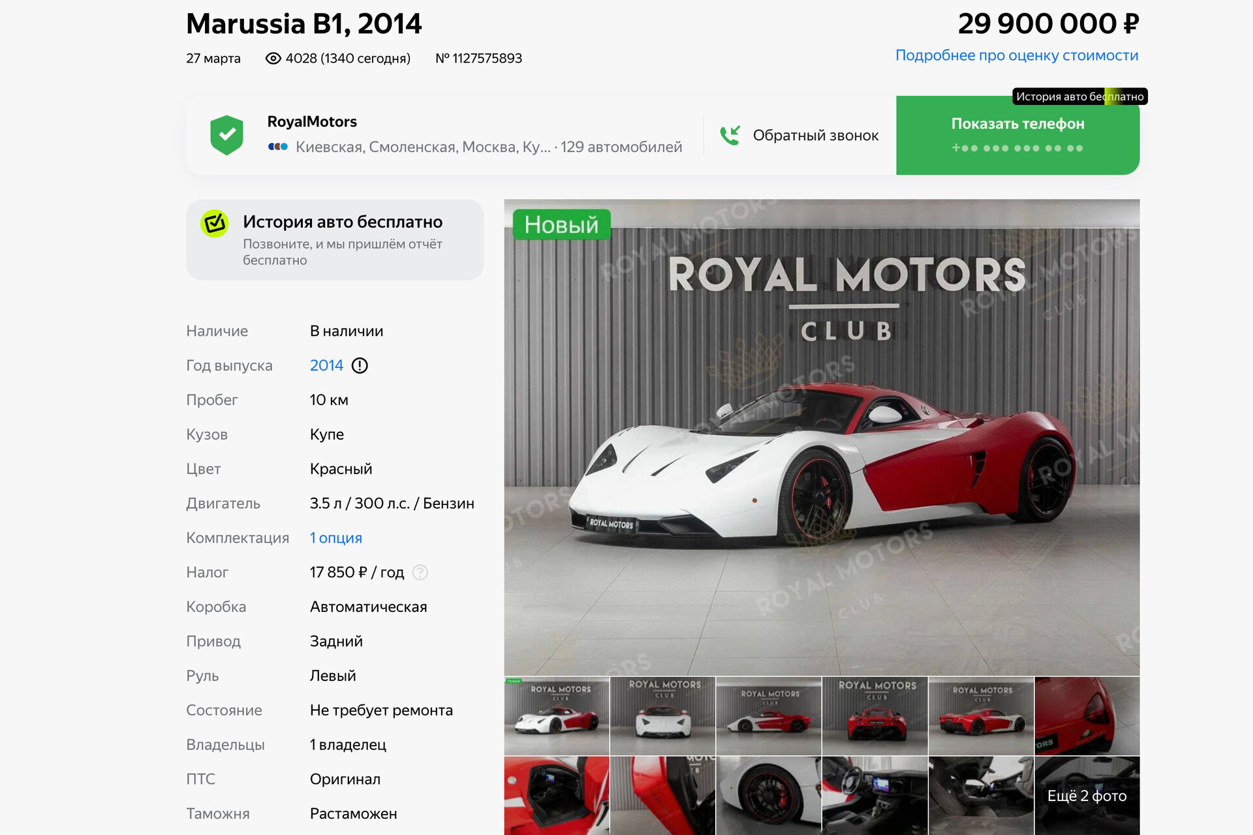Click the yellow-green auto history checkmark icon
The width and height of the screenshot is (1253, 835).
tap(215, 224)
